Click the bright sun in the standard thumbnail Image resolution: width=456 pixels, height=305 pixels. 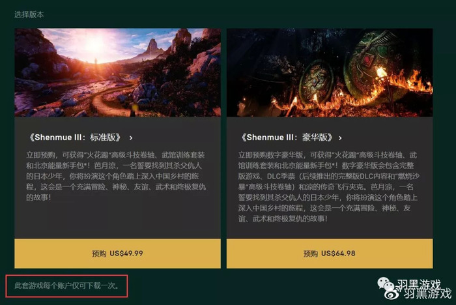96,45
